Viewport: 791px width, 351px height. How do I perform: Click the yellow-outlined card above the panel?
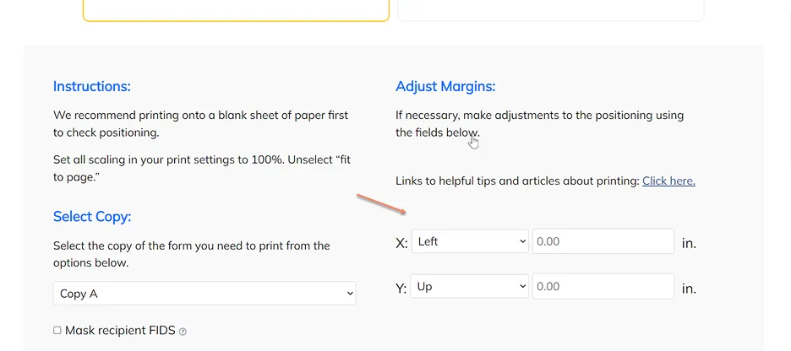click(236, 10)
